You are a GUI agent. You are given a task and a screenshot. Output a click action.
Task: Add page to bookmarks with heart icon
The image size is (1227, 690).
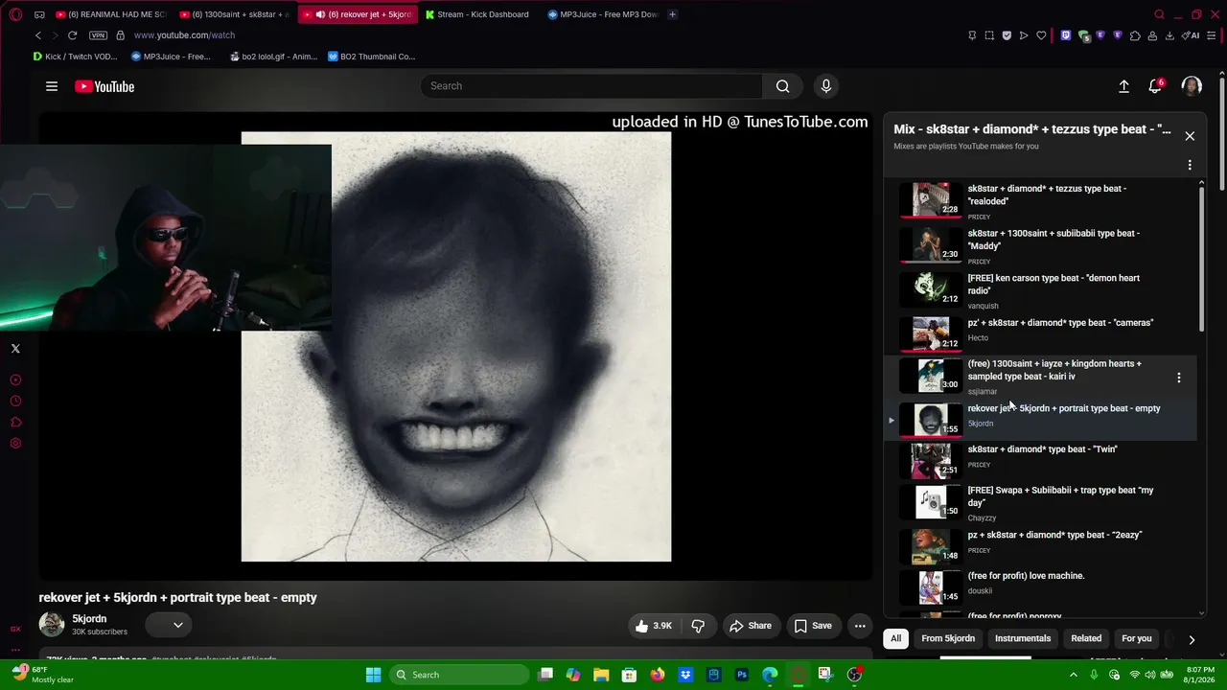[x=1041, y=35]
